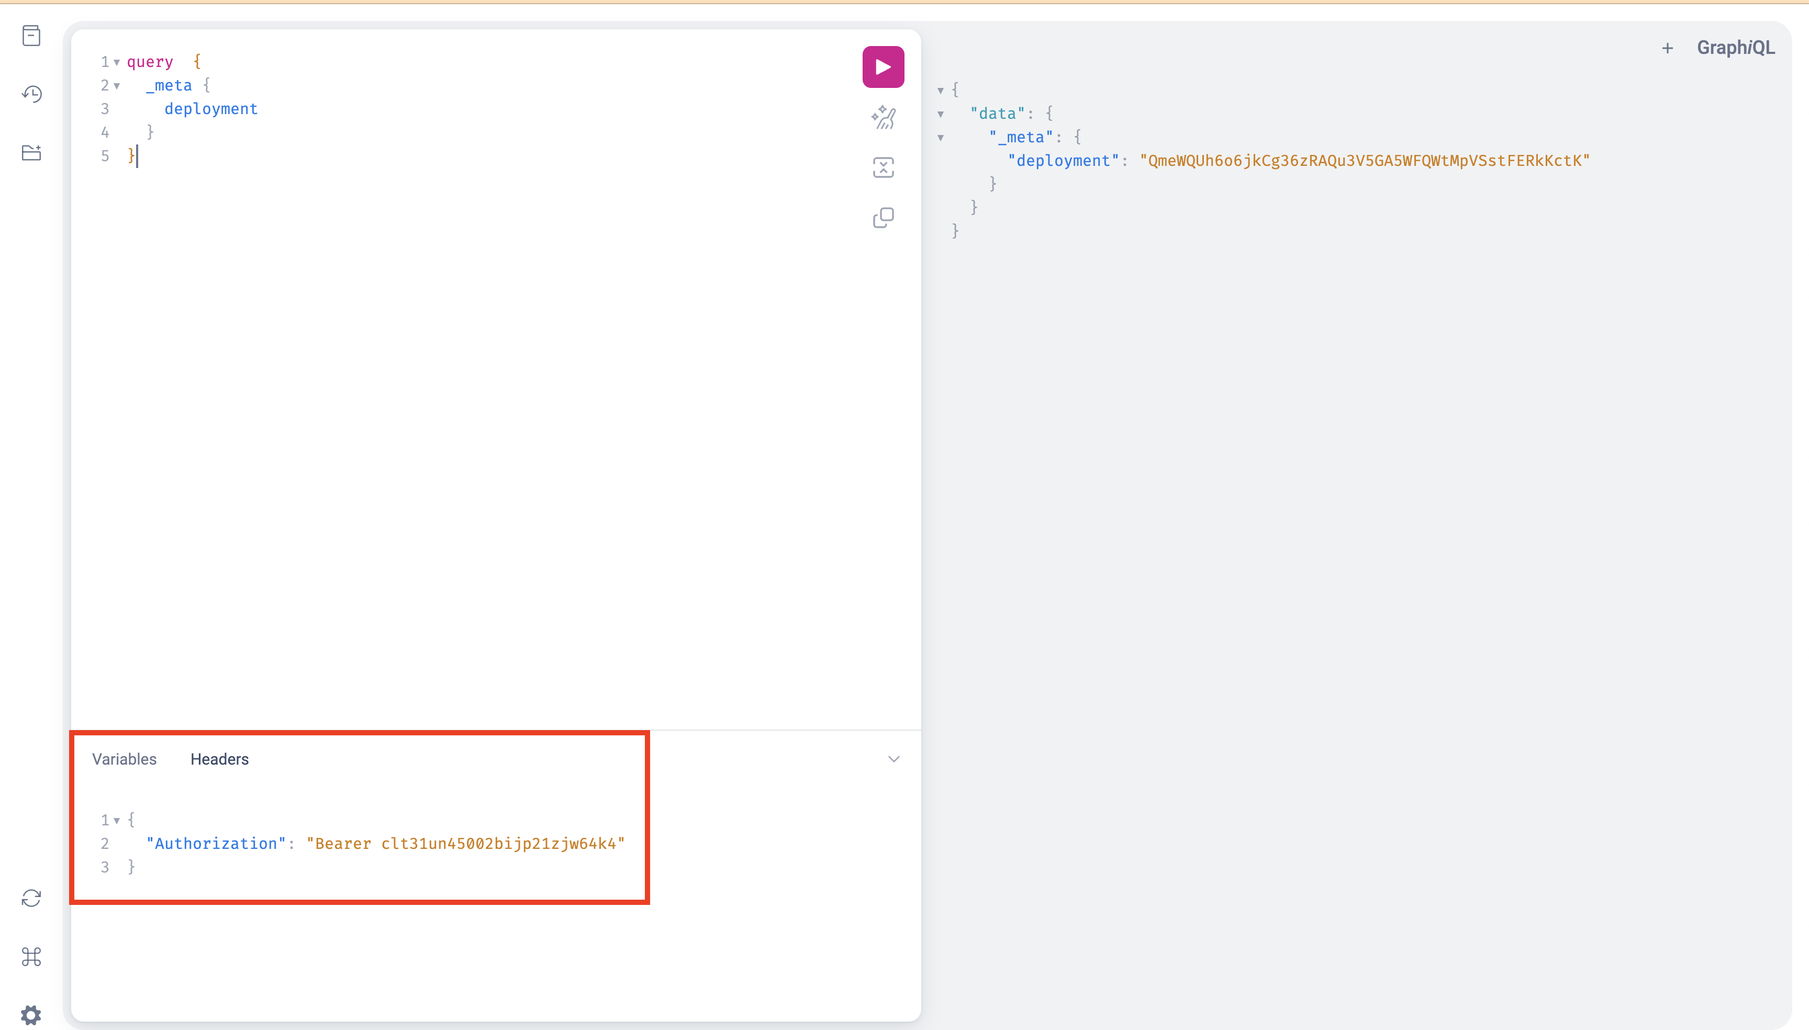Image resolution: width=1809 pixels, height=1030 pixels.
Task: Collapse the variables and headers editor chevron
Action: (894, 759)
